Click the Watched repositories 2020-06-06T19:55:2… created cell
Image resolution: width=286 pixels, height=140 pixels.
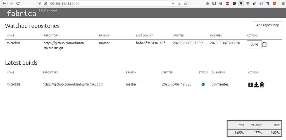point(190,43)
